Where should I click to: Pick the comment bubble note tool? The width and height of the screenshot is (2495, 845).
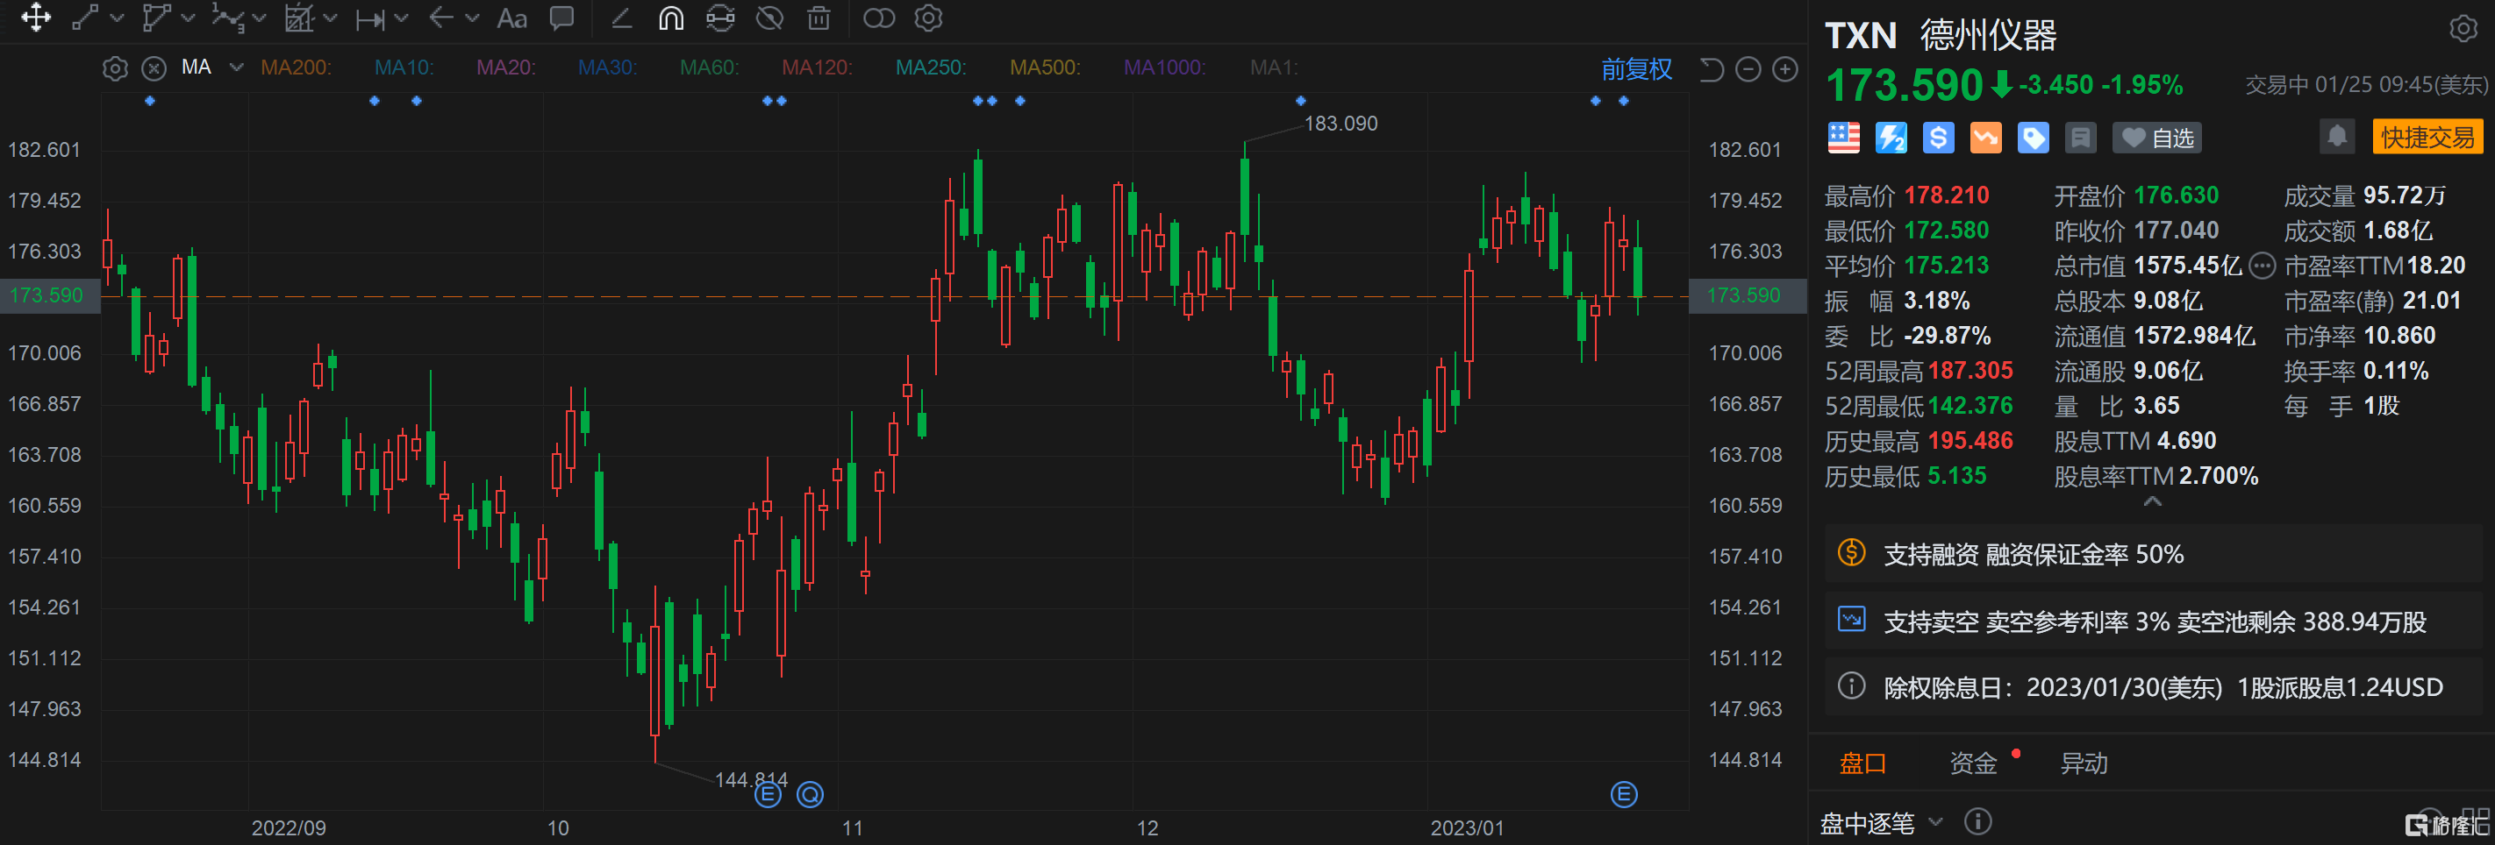(561, 18)
